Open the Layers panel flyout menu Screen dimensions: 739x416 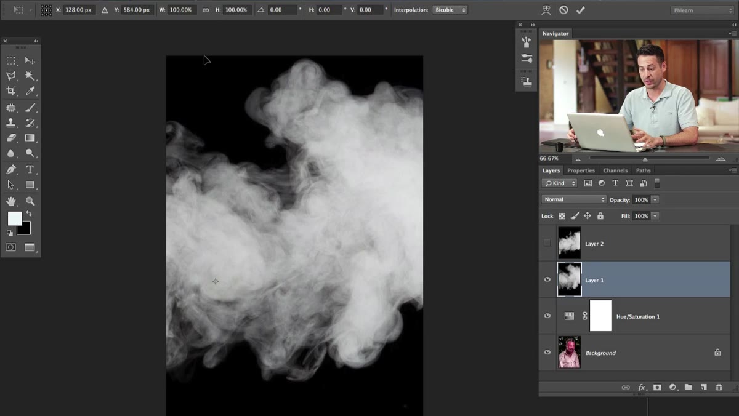732,170
